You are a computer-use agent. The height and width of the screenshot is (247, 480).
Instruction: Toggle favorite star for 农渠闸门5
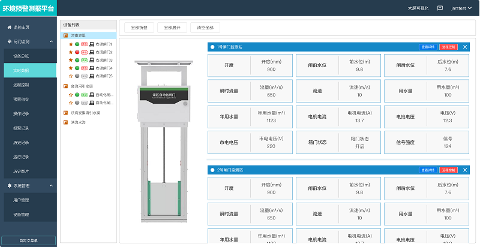(x=70, y=76)
